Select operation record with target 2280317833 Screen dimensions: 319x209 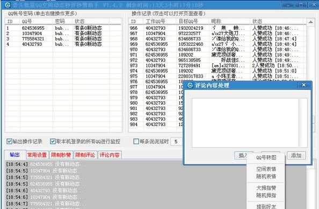click(217, 76)
